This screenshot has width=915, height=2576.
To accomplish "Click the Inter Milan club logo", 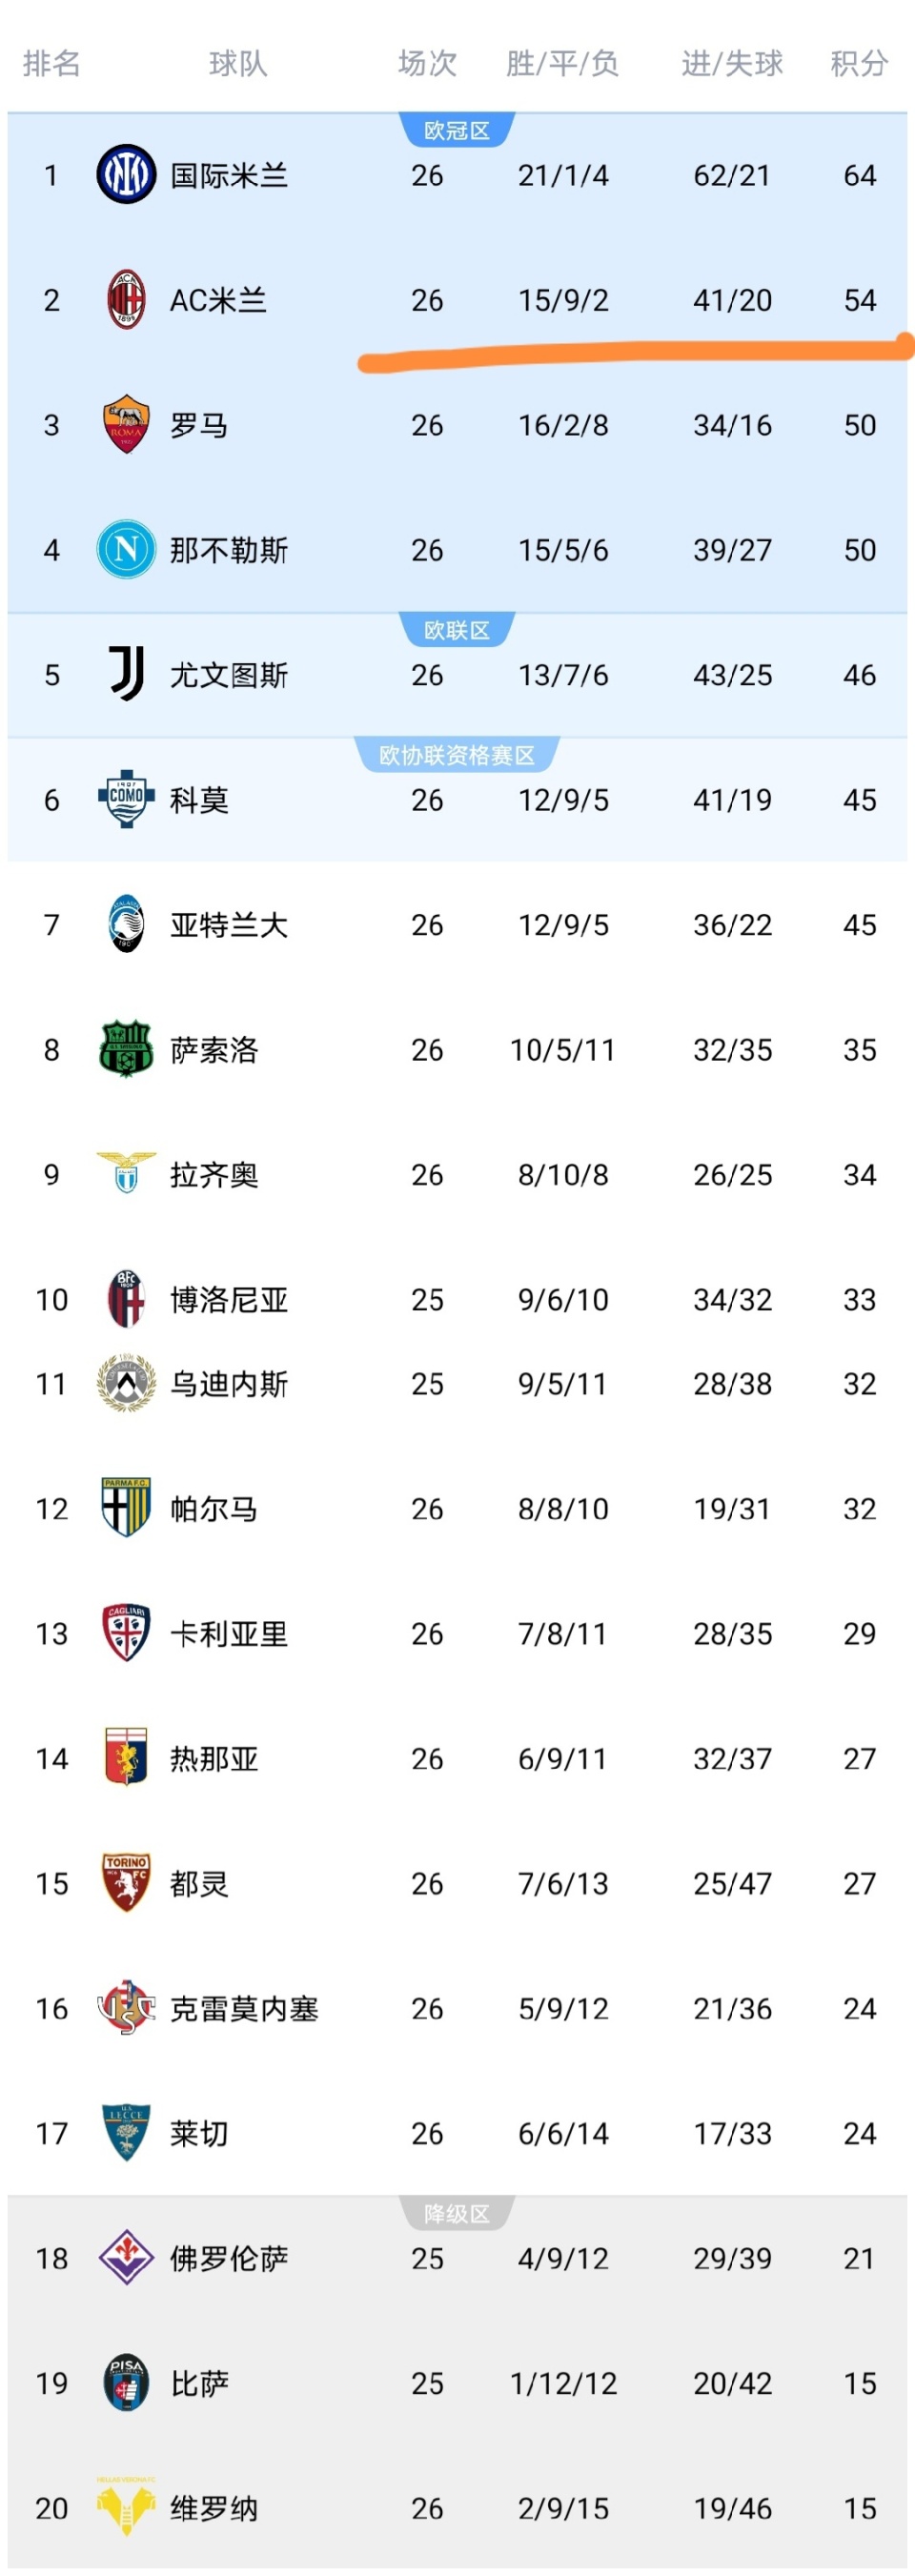I will (126, 175).
